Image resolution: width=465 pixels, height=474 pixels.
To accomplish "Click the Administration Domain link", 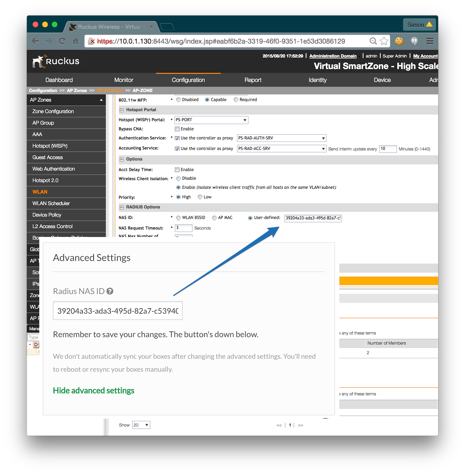I will coord(333,56).
